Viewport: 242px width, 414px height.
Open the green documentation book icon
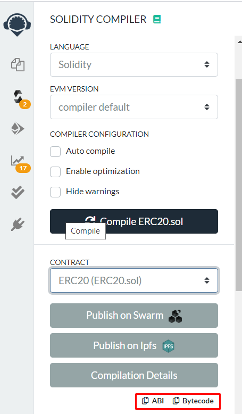[157, 19]
